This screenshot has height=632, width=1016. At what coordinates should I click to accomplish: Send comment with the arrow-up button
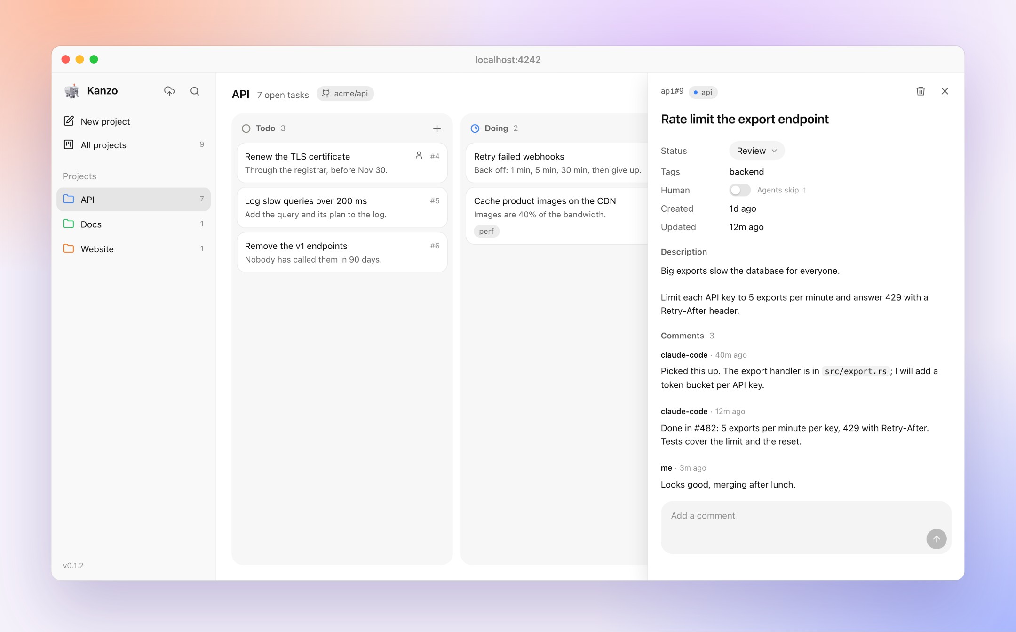click(x=936, y=539)
